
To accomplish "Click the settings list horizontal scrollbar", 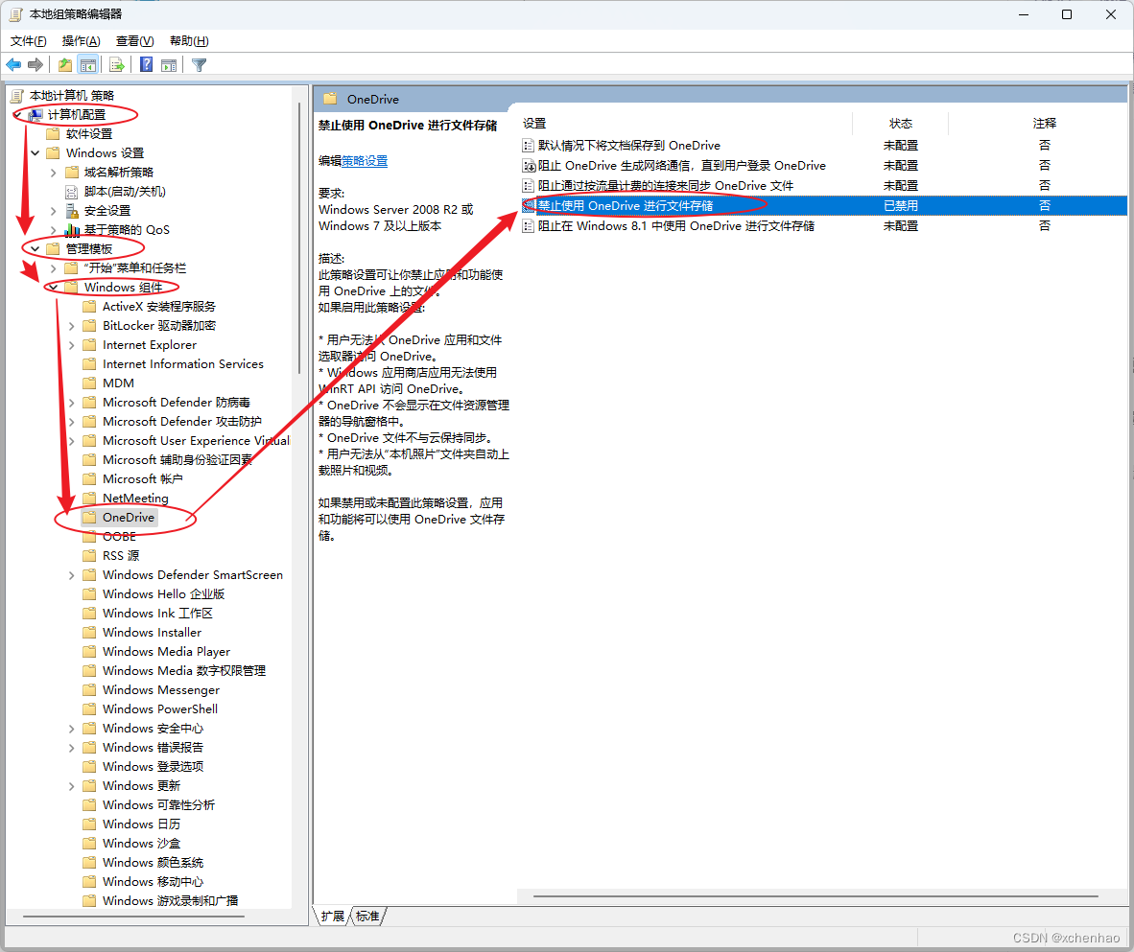I will point(815,896).
